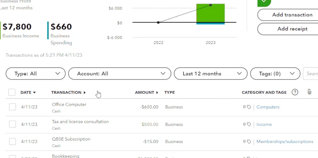Click the Bookkeeping transaction name
This screenshot has width=318, height=158.
[x=66, y=156]
